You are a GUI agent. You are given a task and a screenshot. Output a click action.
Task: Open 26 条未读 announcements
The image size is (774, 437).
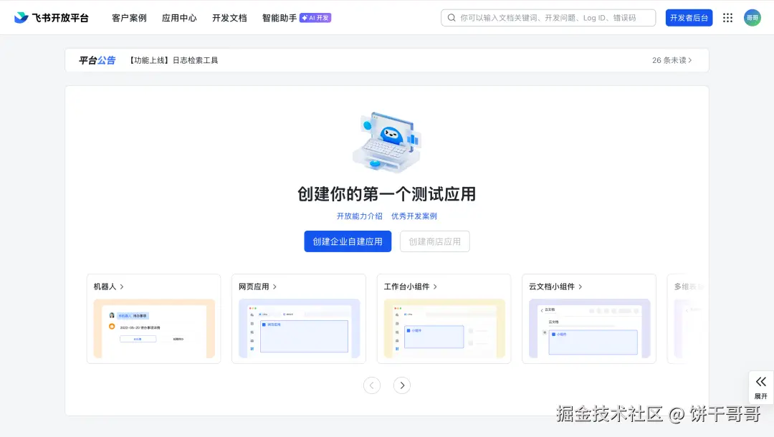click(x=672, y=60)
